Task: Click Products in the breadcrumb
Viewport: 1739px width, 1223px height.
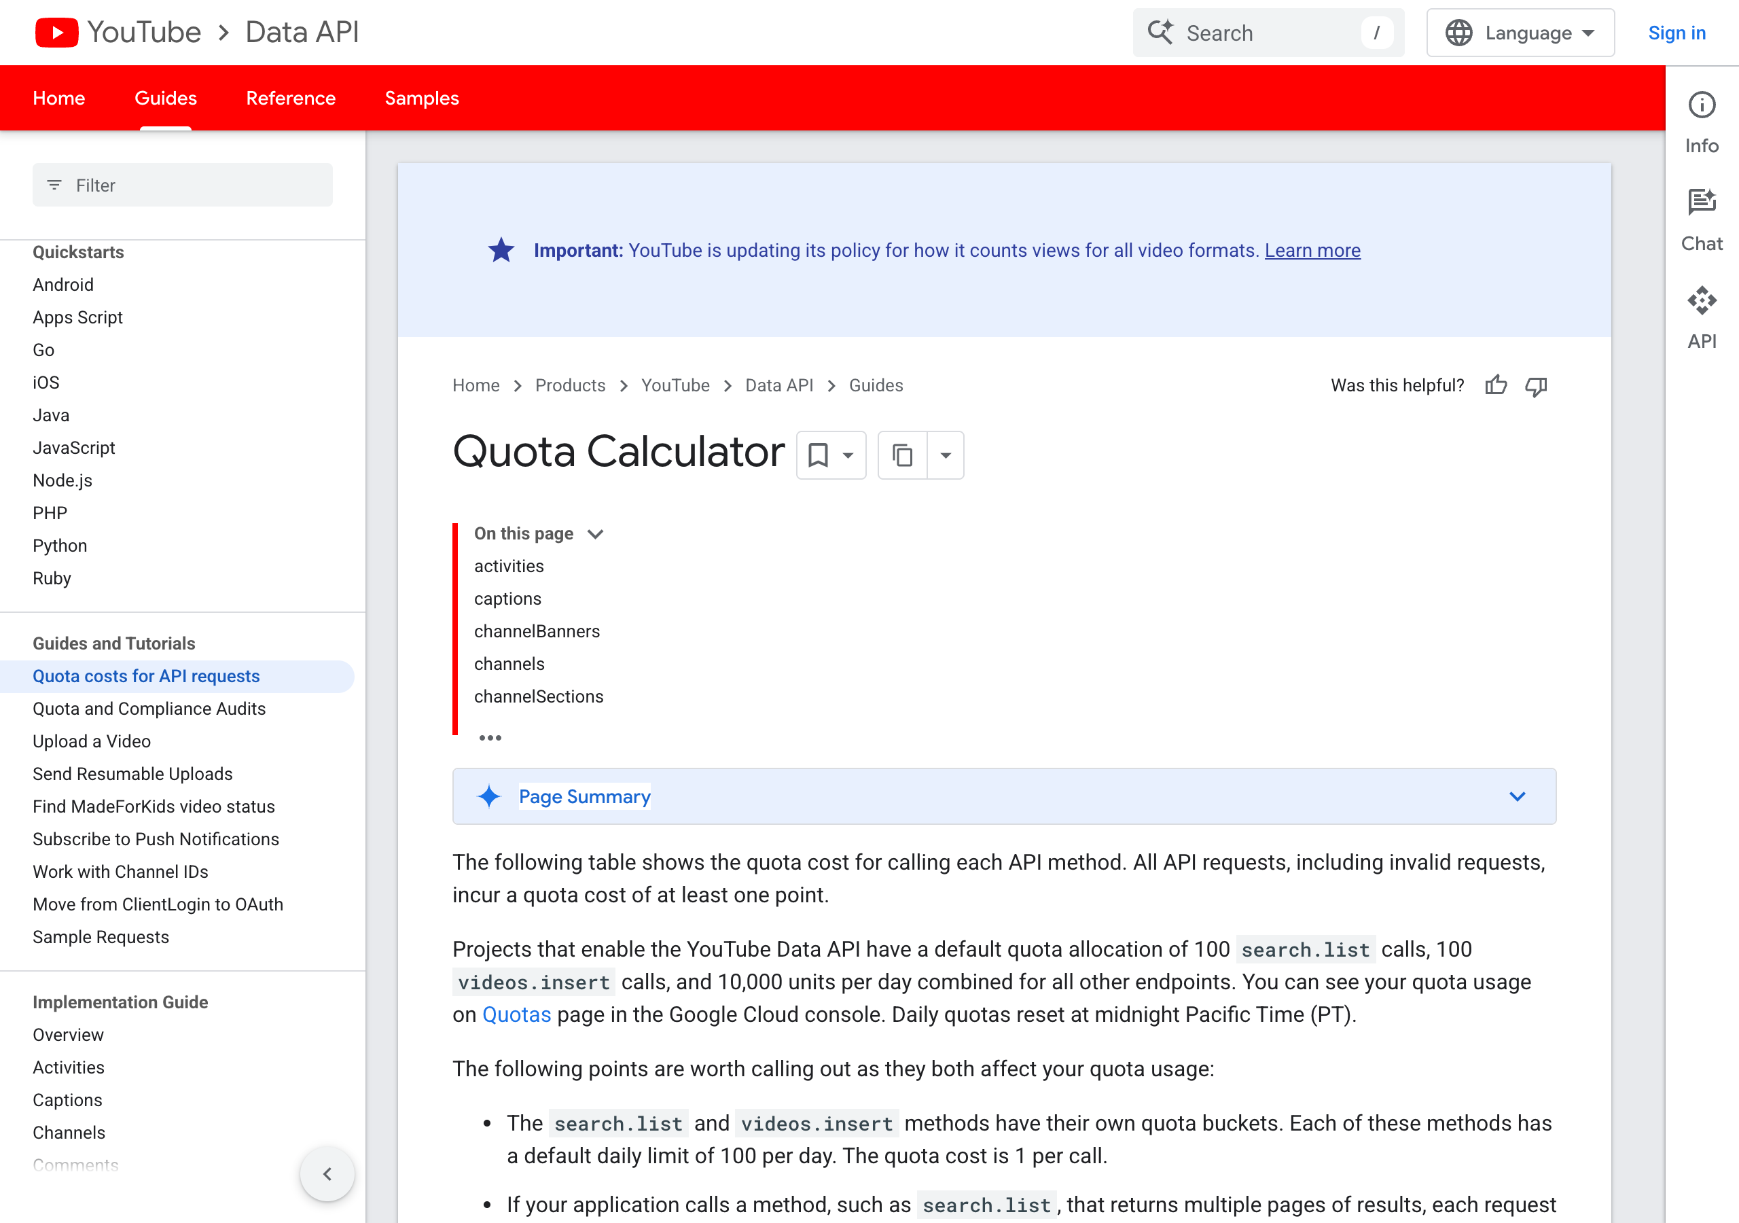Action: (x=571, y=386)
